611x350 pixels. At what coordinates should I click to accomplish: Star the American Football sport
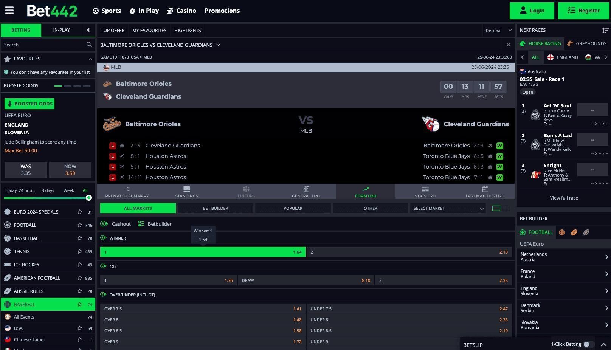tap(80, 278)
